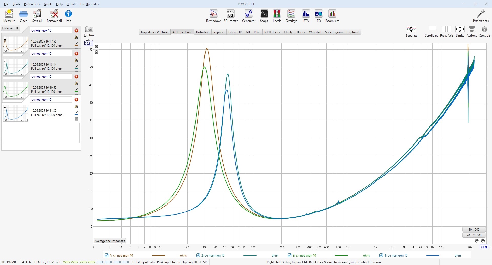Screen dimensions: 492x265
Task: Save measurement 2 with its disk icon
Action: (76, 60)
